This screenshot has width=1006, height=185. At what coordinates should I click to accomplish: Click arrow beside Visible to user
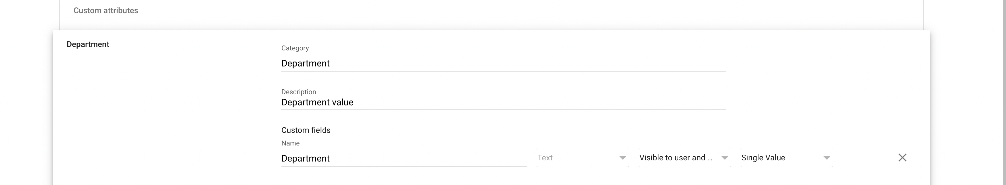pyautogui.click(x=724, y=158)
